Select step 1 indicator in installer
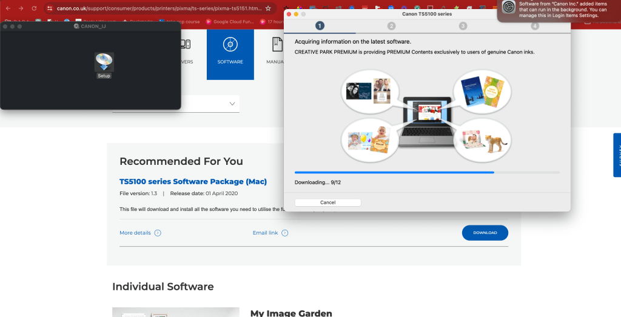This screenshot has height=317, width=621. click(320, 25)
